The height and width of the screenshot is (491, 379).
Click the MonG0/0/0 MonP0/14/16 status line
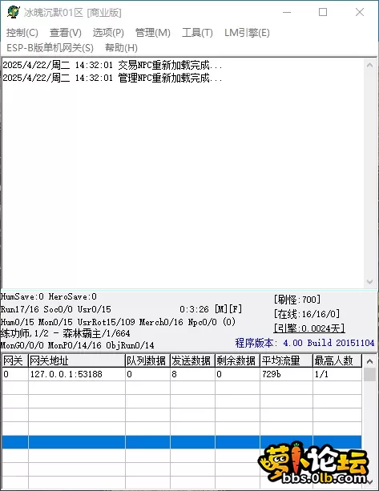click(x=78, y=345)
